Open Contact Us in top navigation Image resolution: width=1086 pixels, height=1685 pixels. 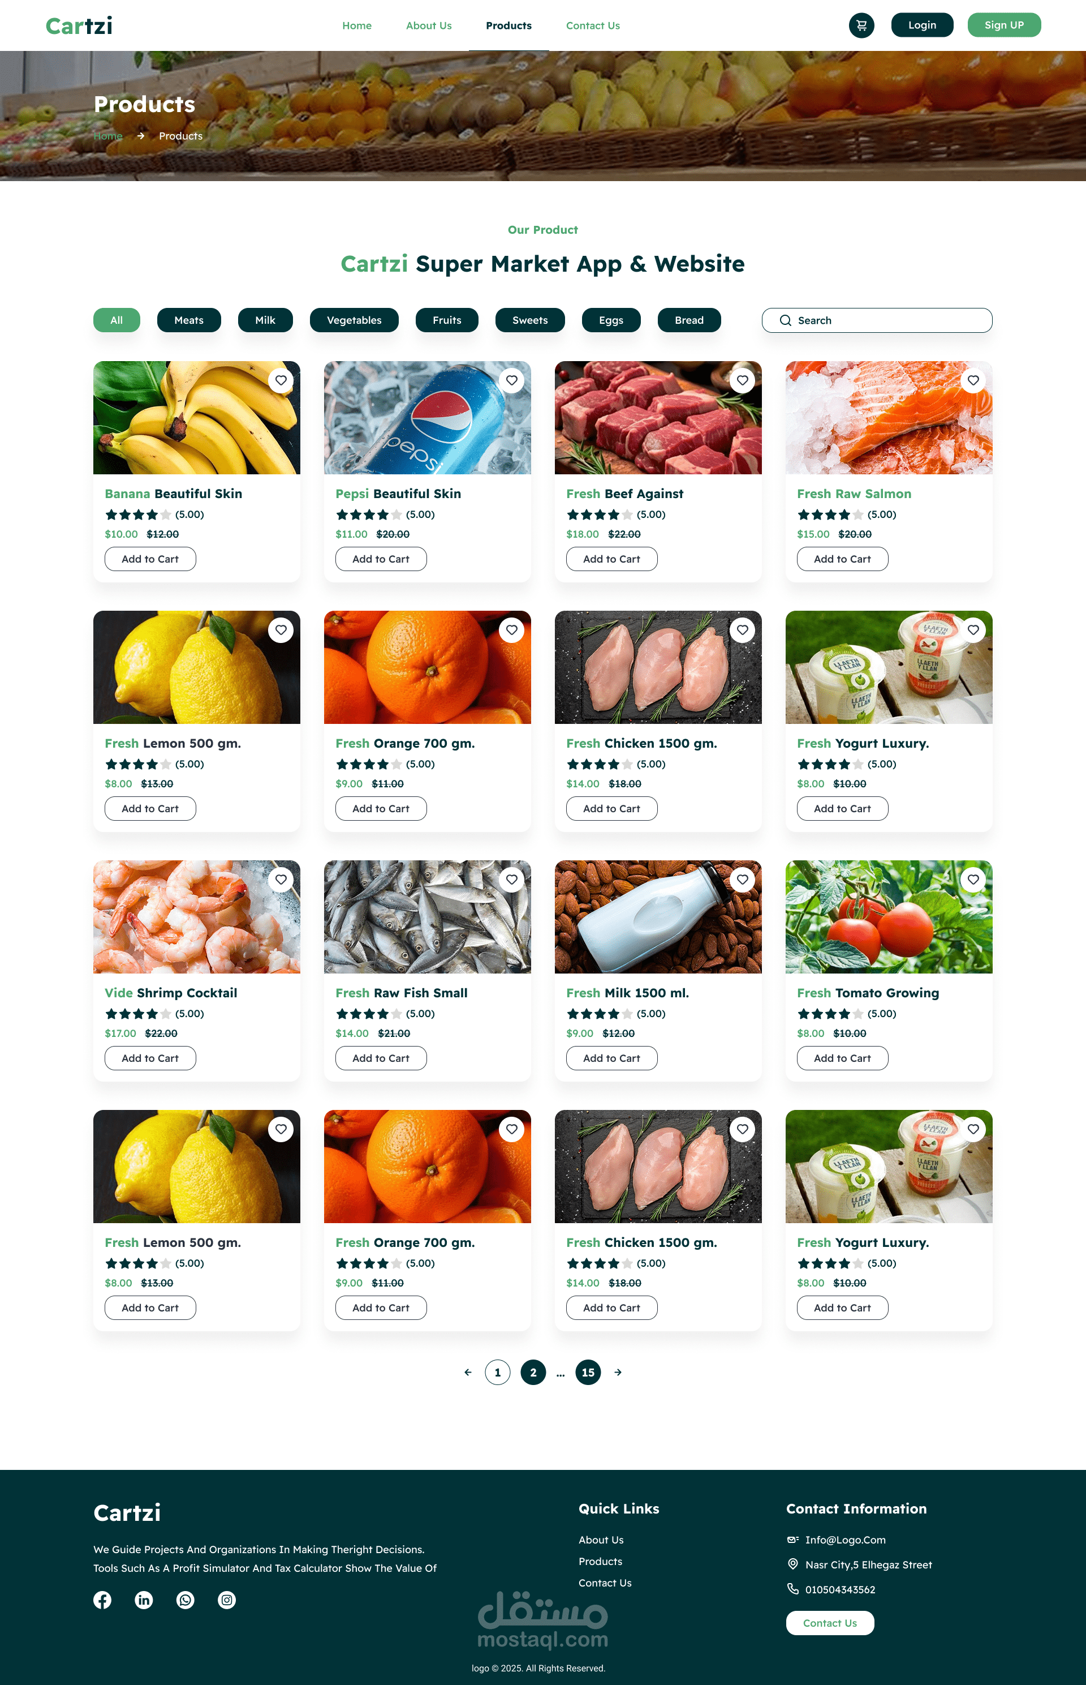click(593, 25)
